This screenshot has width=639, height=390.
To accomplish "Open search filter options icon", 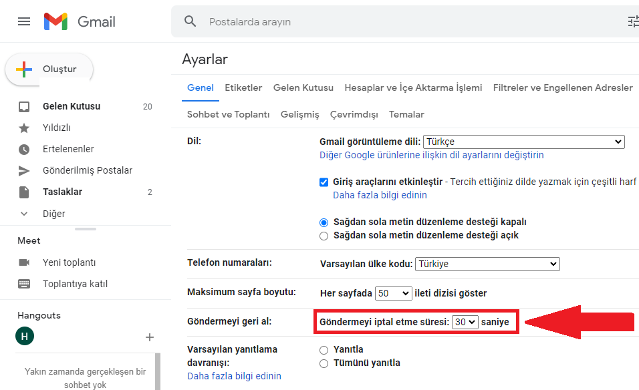I will 632,21.
